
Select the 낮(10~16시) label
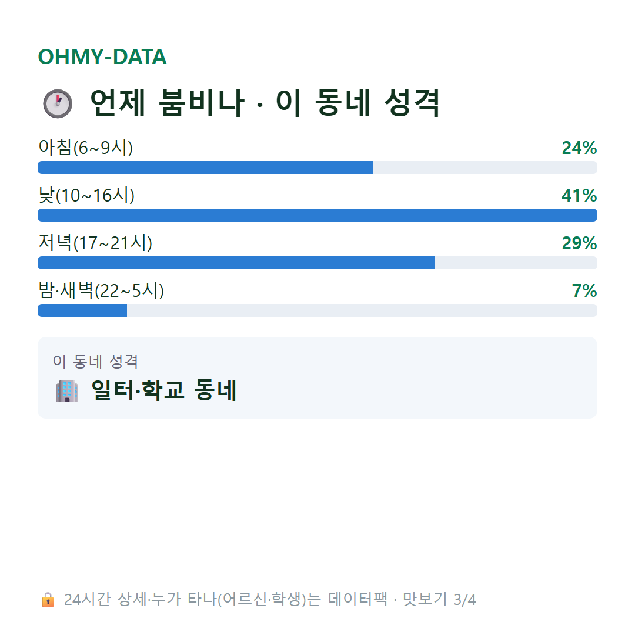click(86, 195)
